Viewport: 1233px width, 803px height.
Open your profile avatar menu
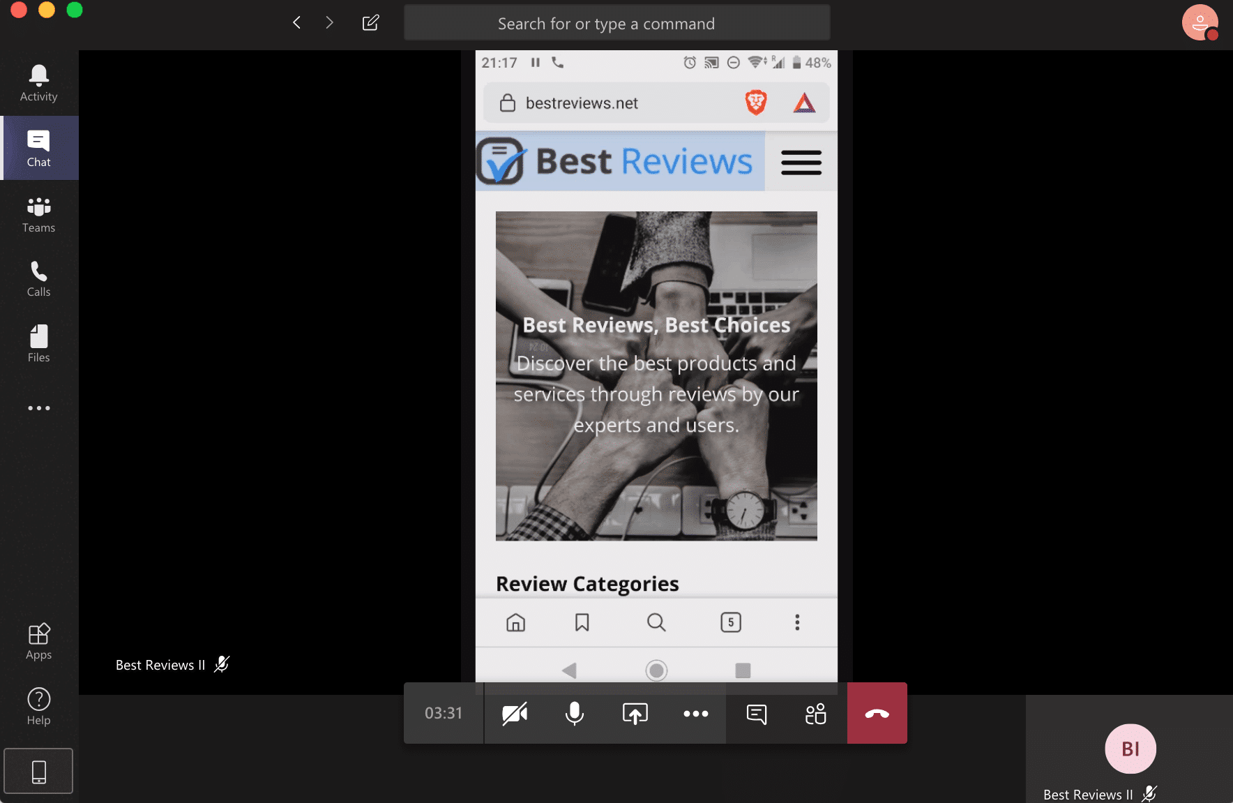[x=1200, y=22]
